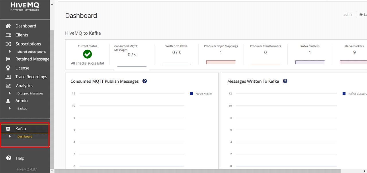Screen dimensions: 367x173
Task: Go to Dropped Messages submenu
Action: click(x=30, y=94)
